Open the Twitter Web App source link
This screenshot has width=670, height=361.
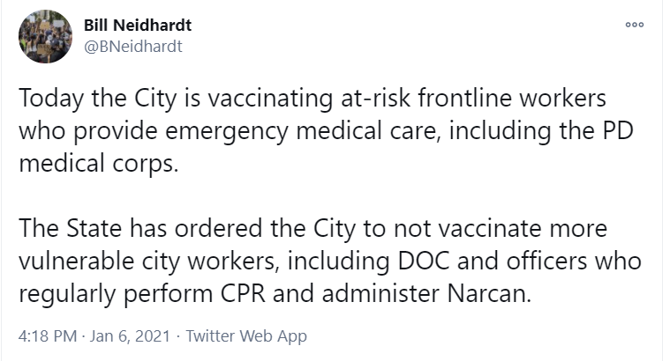pyautogui.click(x=240, y=336)
